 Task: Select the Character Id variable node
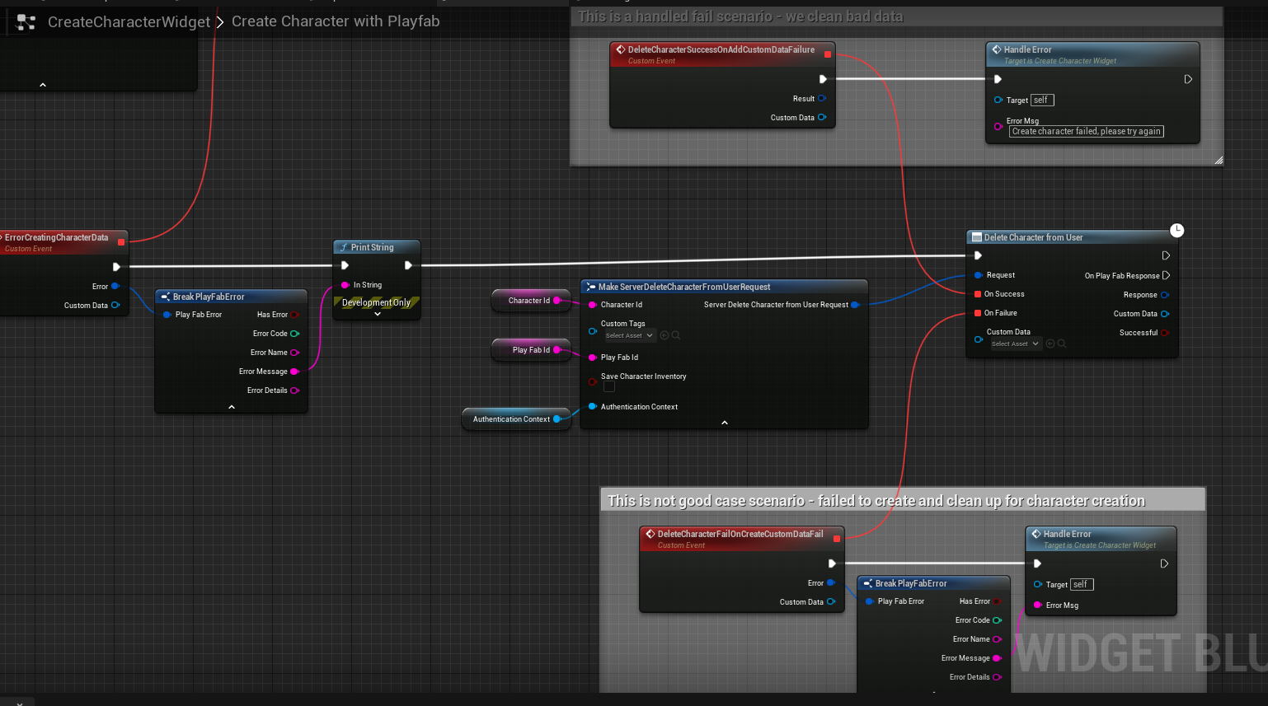tap(531, 301)
